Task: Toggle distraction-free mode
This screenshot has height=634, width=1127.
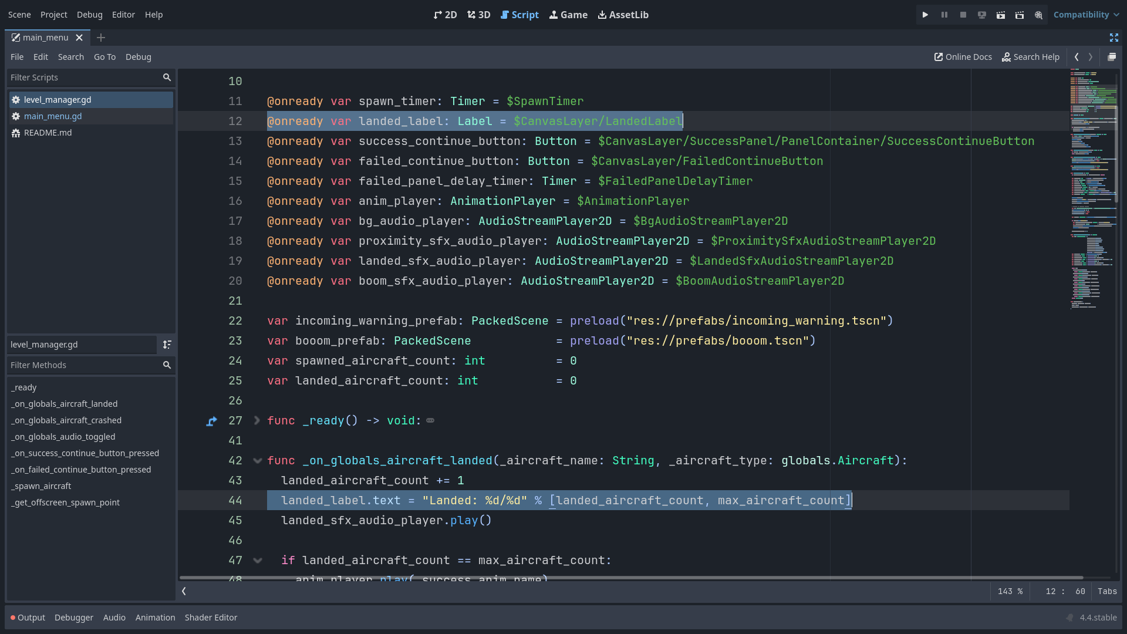Action: coord(1115,38)
